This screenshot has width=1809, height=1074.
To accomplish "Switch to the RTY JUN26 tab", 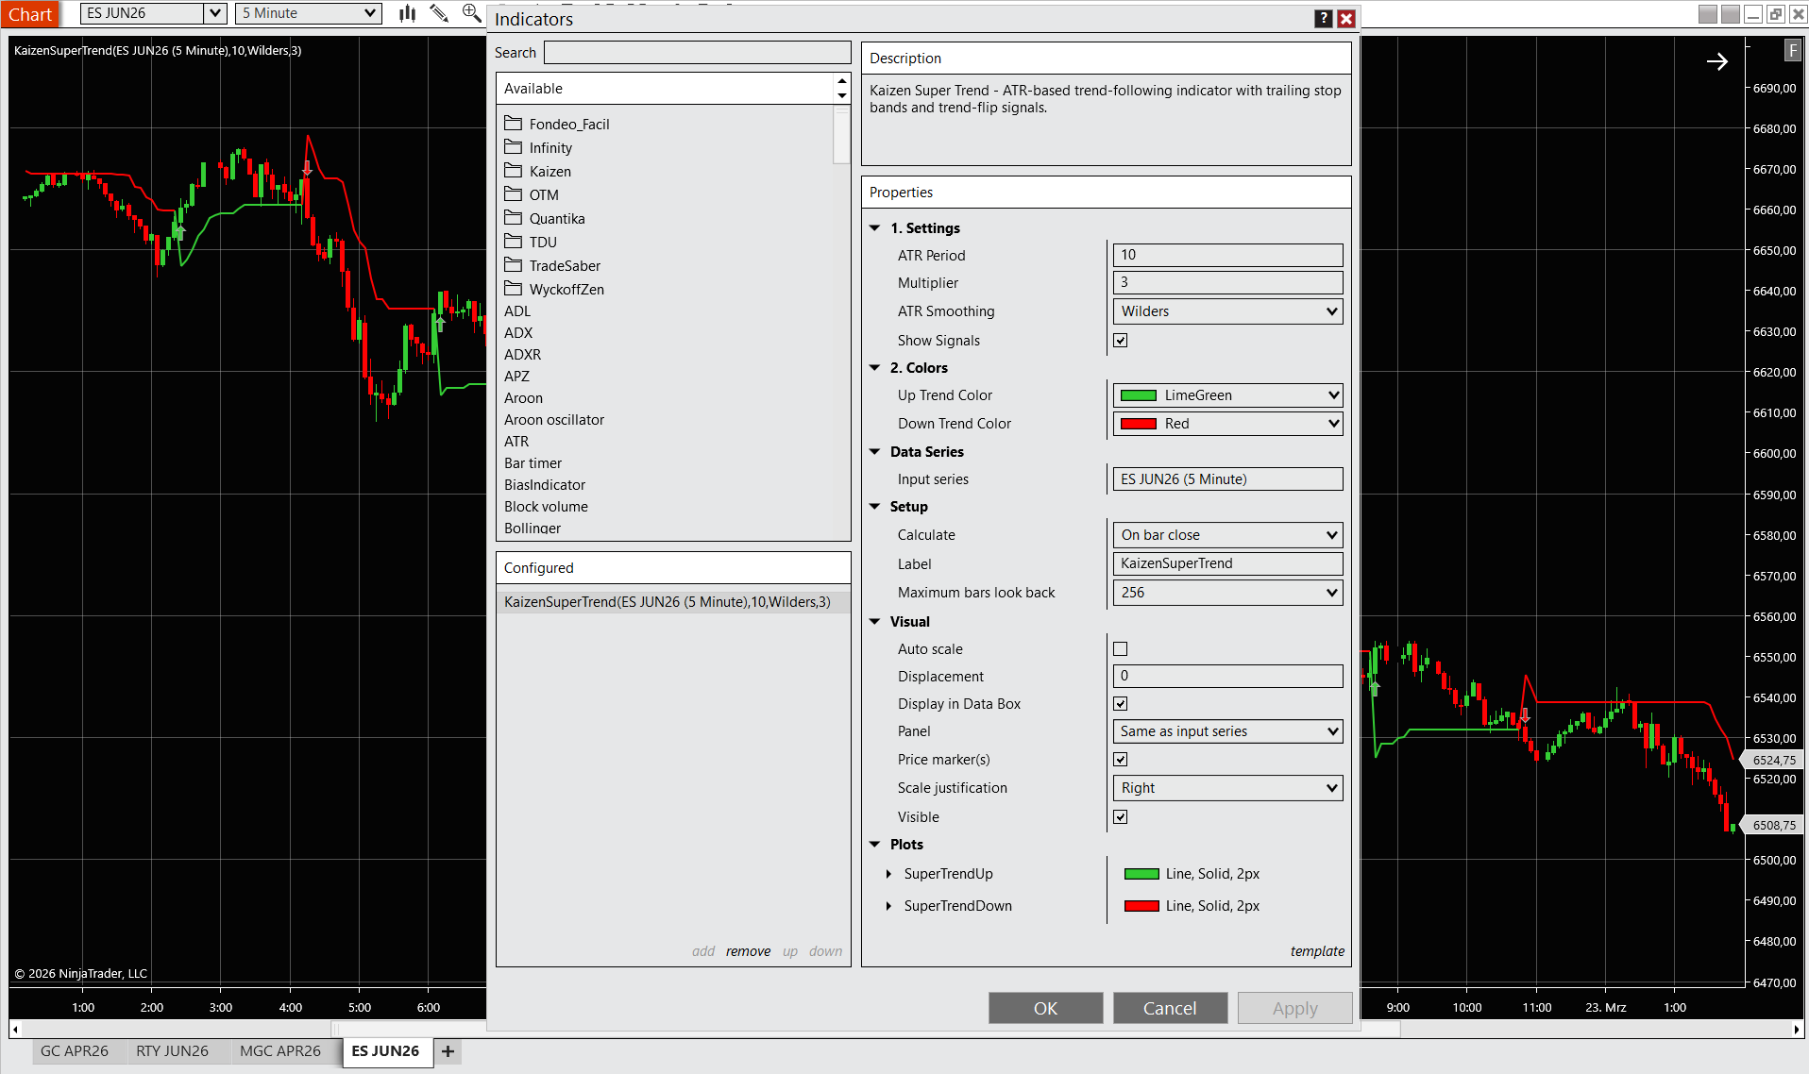I will pos(172,1051).
